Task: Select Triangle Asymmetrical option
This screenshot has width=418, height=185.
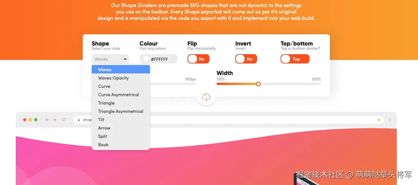Action: coord(121,111)
